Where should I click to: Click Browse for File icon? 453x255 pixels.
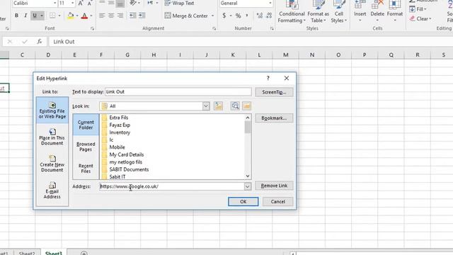(x=246, y=106)
